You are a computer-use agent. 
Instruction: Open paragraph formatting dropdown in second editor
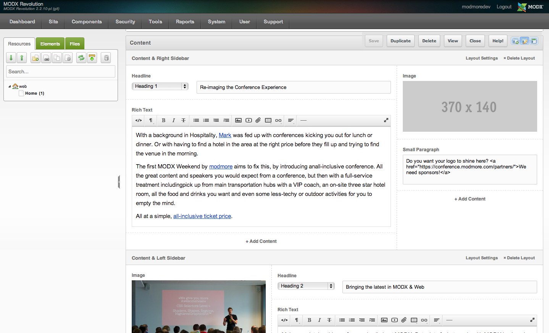[297, 320]
